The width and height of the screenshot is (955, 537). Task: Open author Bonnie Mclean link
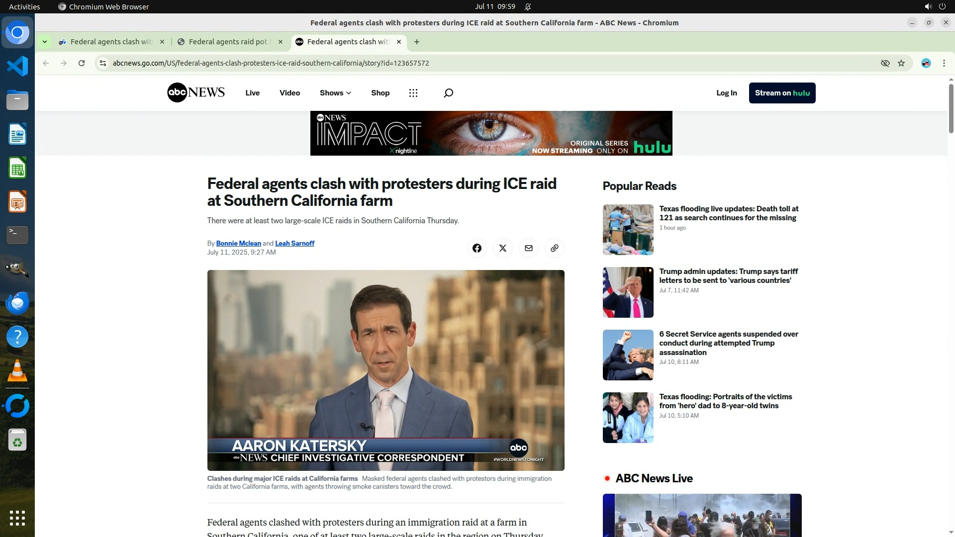click(x=238, y=243)
